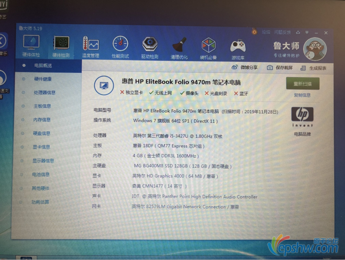Click the HP brand logo
Screen dimensions: 345x260
pos(302,117)
